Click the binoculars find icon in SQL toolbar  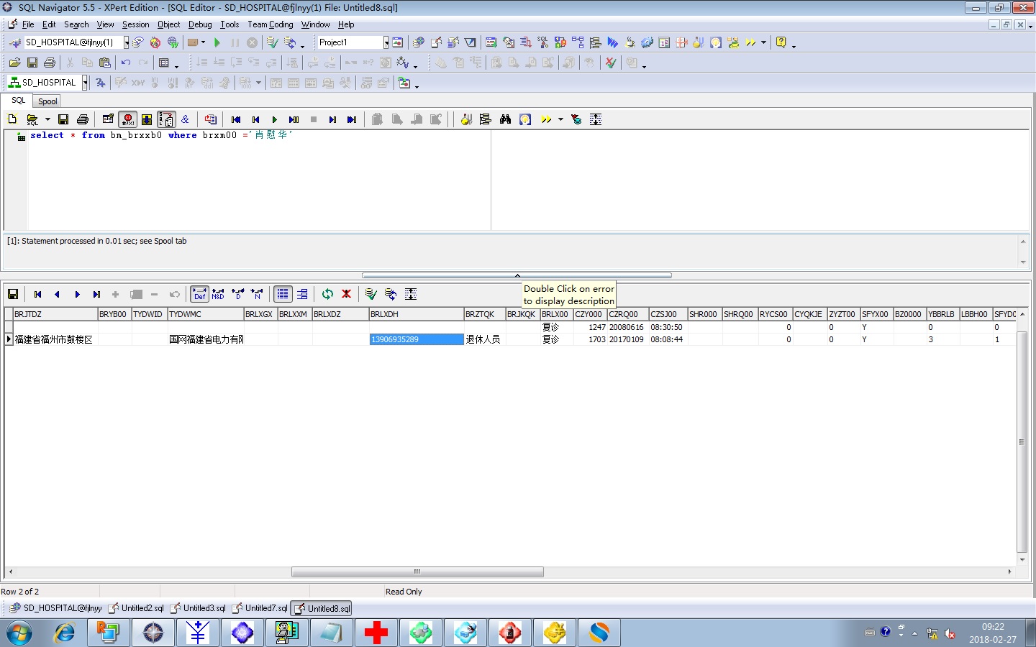[x=505, y=119]
